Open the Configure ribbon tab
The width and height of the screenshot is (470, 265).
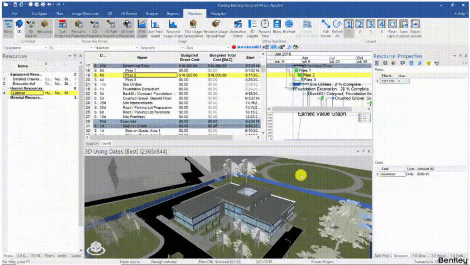tap(39, 14)
